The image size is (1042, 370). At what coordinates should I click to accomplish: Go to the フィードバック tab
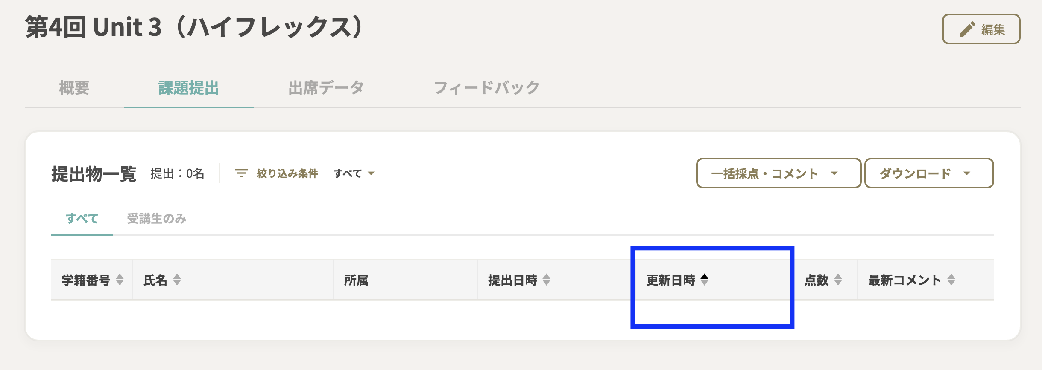point(486,88)
